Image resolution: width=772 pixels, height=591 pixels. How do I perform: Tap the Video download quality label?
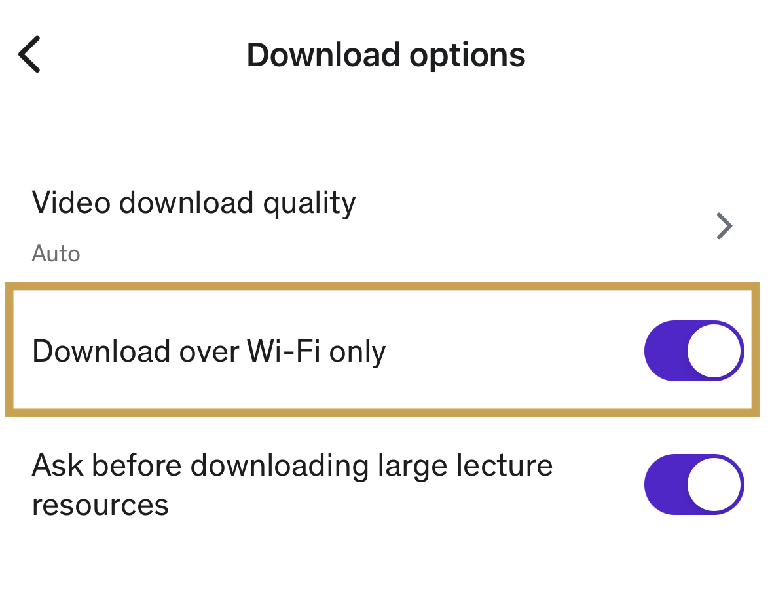pos(194,203)
